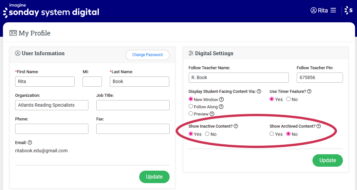357x190 pixels.
Task: Click the help icon beside New Window option
Action: point(221,99)
